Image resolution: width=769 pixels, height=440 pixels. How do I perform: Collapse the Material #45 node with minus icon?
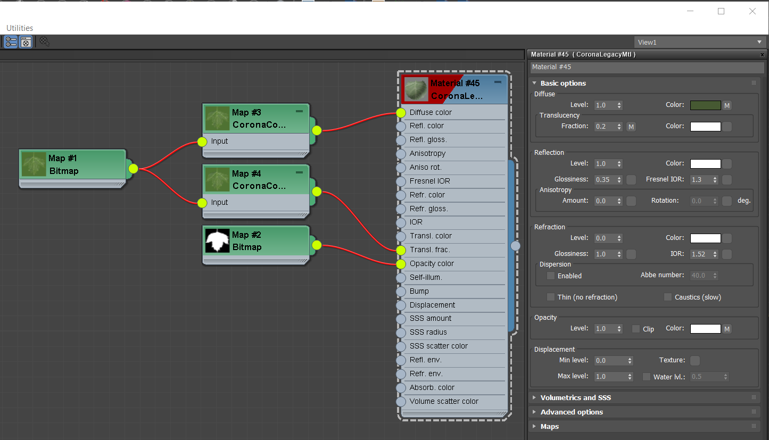498,82
